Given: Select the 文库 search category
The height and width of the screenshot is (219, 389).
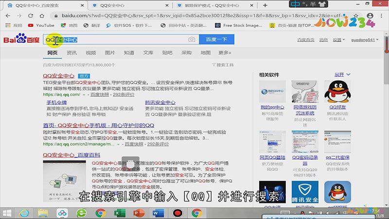Looking at the screenshot, I should 148,53.
